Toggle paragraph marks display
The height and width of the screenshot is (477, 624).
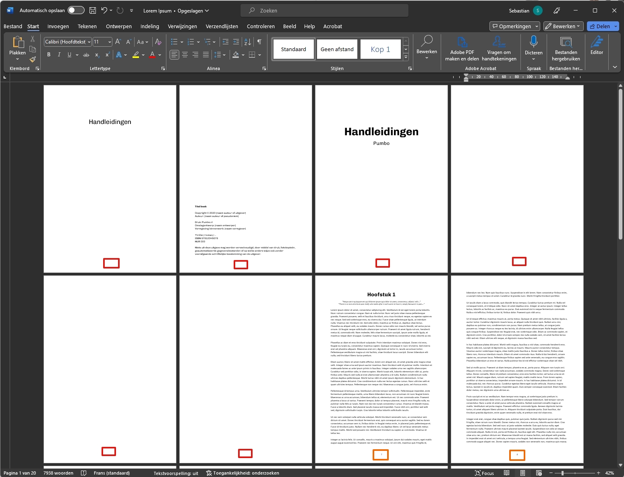tap(259, 41)
